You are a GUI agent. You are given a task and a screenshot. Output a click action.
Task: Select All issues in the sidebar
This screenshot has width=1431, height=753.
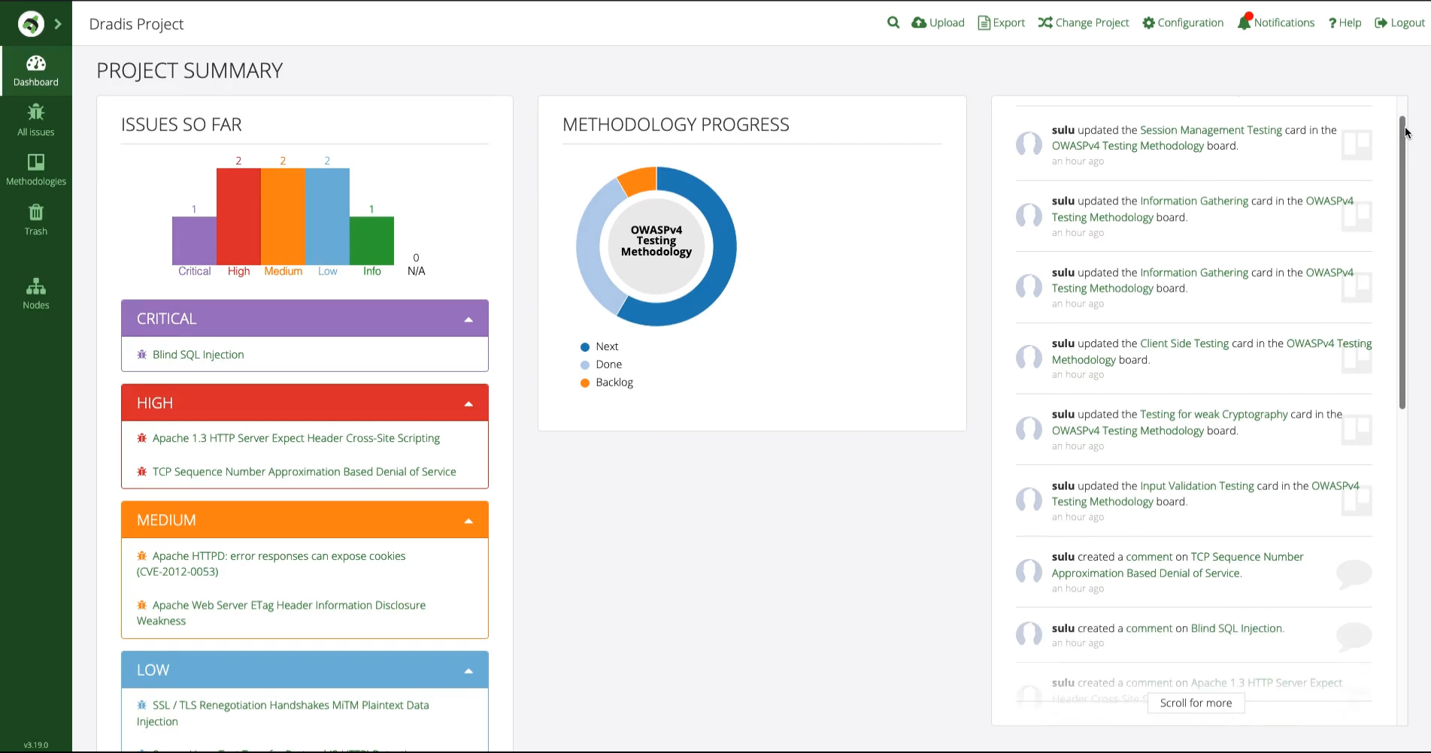(x=35, y=119)
